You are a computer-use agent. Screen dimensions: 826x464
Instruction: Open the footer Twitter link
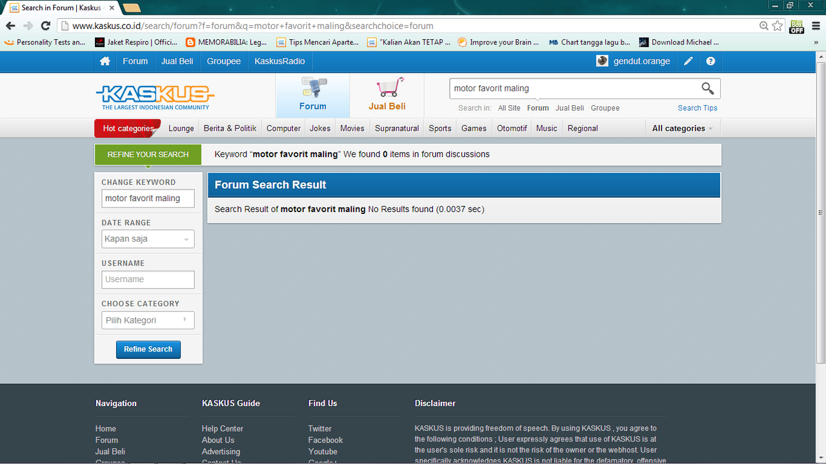320,429
